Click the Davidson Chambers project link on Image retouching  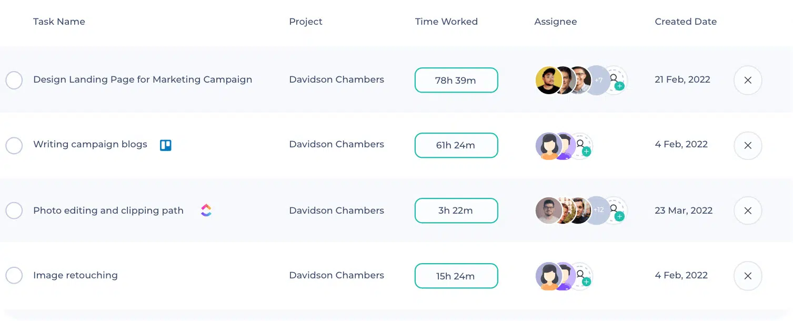point(336,275)
